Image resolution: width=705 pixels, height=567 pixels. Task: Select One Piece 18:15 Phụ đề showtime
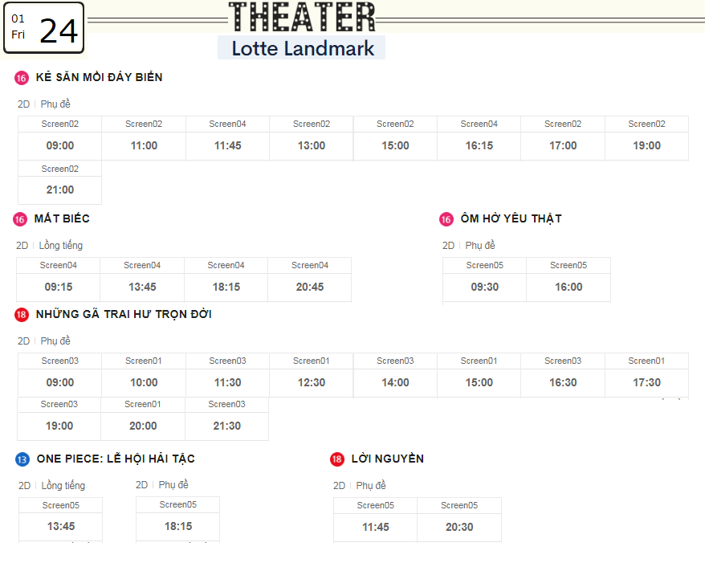(x=178, y=519)
